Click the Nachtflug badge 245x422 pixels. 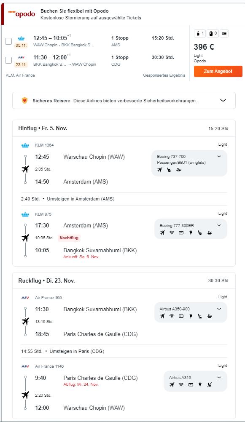click(69, 238)
